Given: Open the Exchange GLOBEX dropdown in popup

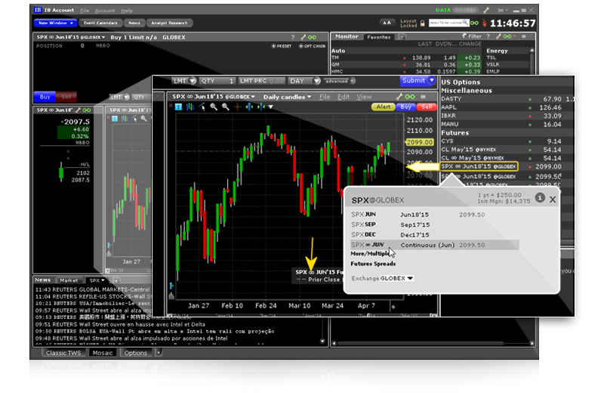Looking at the screenshot, I should [397, 278].
